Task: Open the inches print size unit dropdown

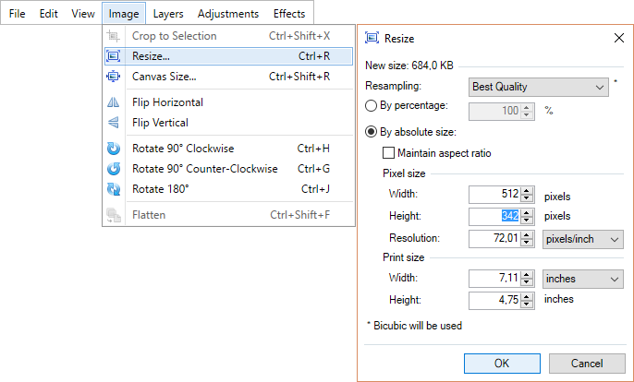Action: 582,279
